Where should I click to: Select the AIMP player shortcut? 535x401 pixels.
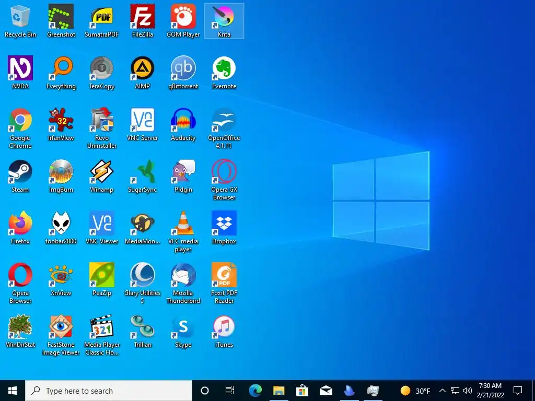pos(142,73)
